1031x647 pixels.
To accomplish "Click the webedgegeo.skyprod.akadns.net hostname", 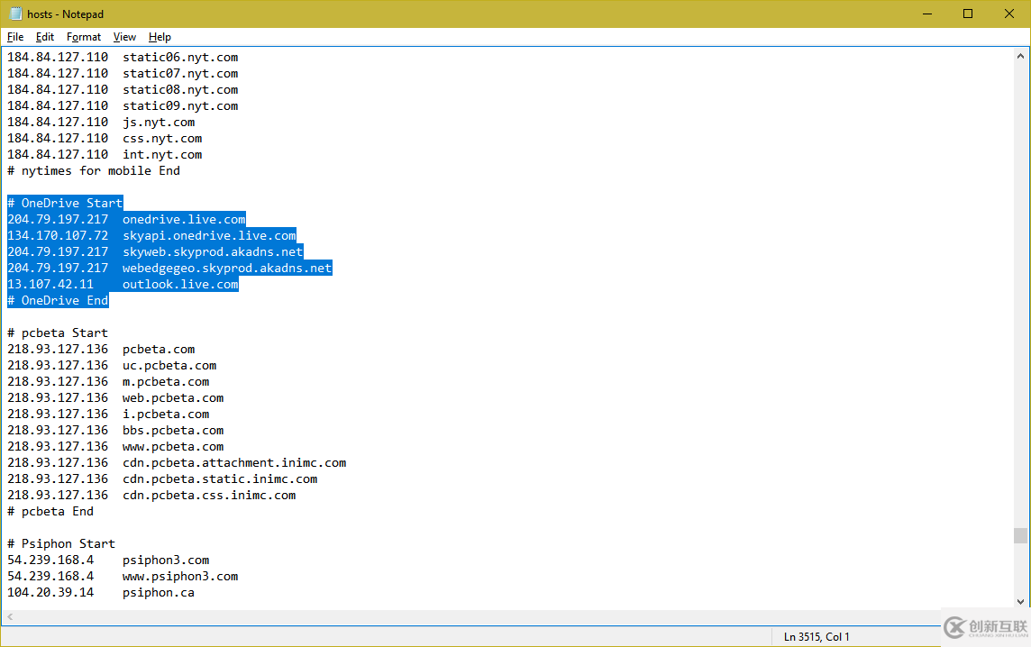I will [227, 269].
